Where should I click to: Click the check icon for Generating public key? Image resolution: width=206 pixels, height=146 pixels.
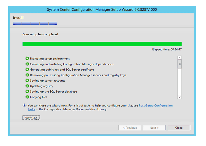click(27, 69)
